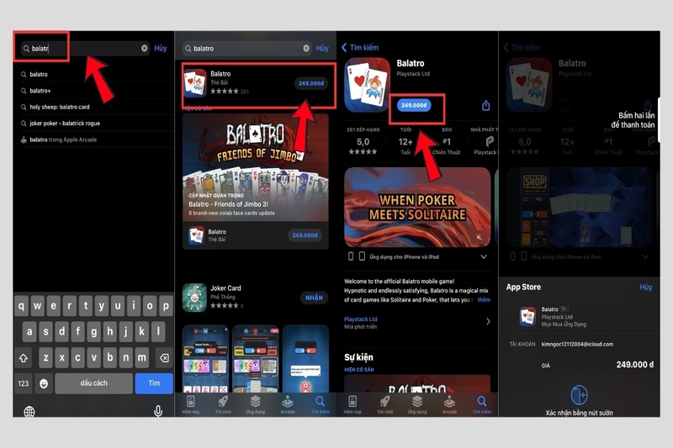673x448 pixels.
Task: Expand description with "thêm" link
Action: pos(482,299)
